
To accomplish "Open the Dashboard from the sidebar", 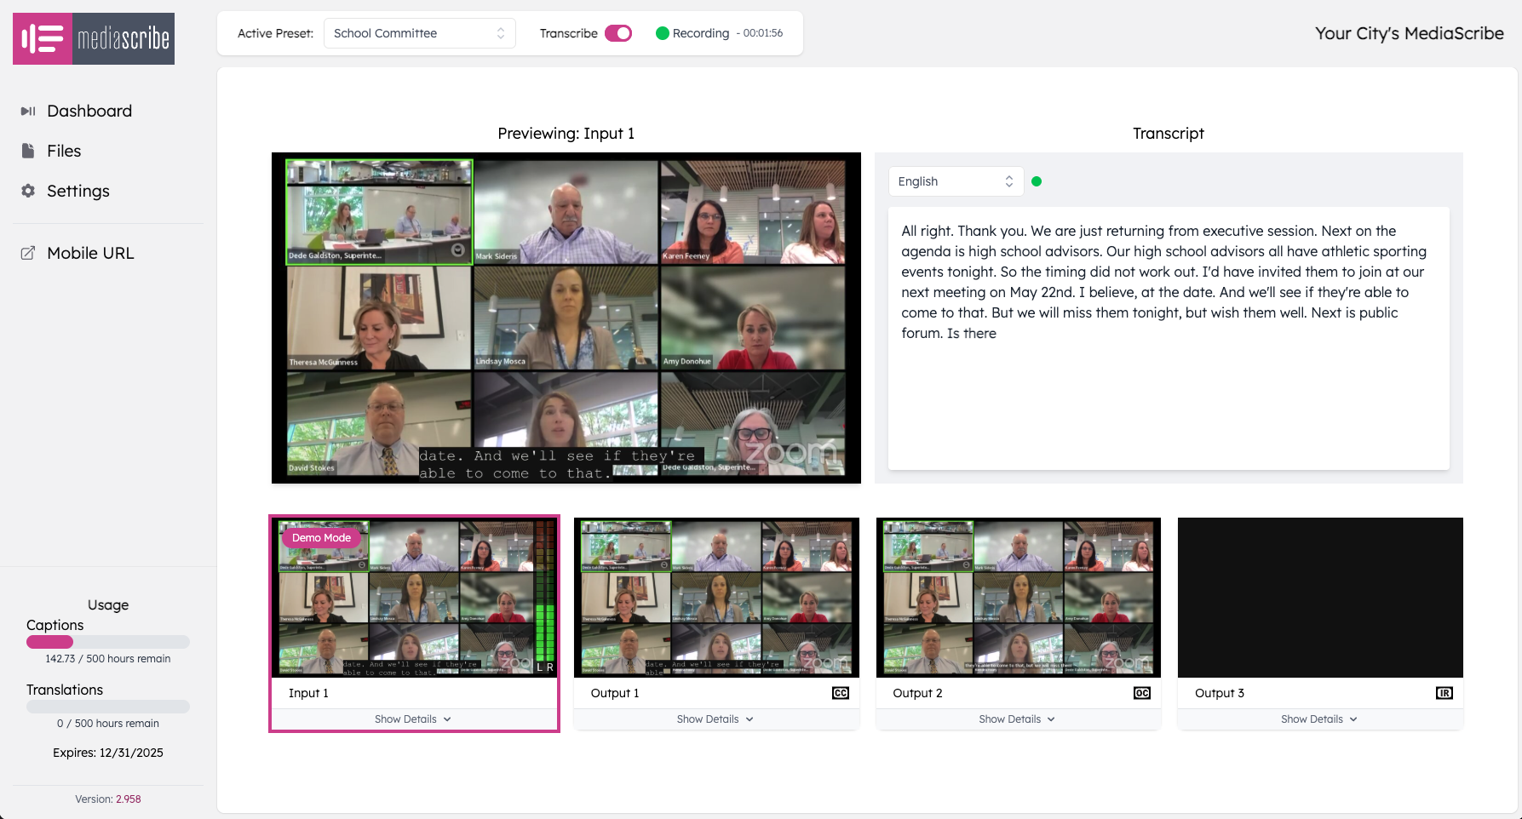I will pos(89,111).
